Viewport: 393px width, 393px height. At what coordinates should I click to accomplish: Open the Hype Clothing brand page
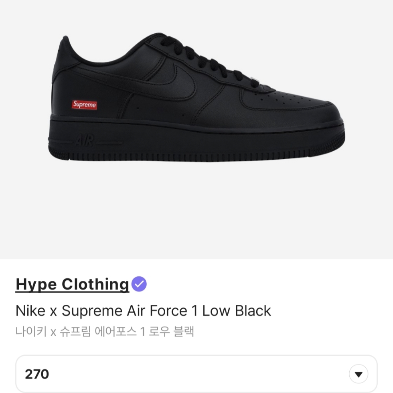click(72, 284)
